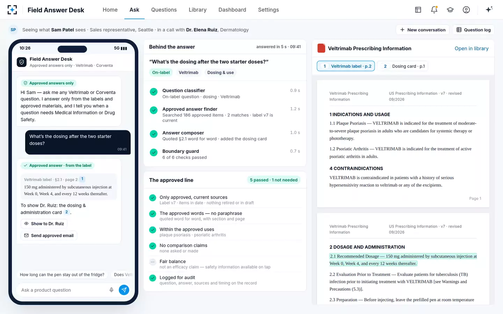
Task: Open the Library tab
Action: (198, 10)
